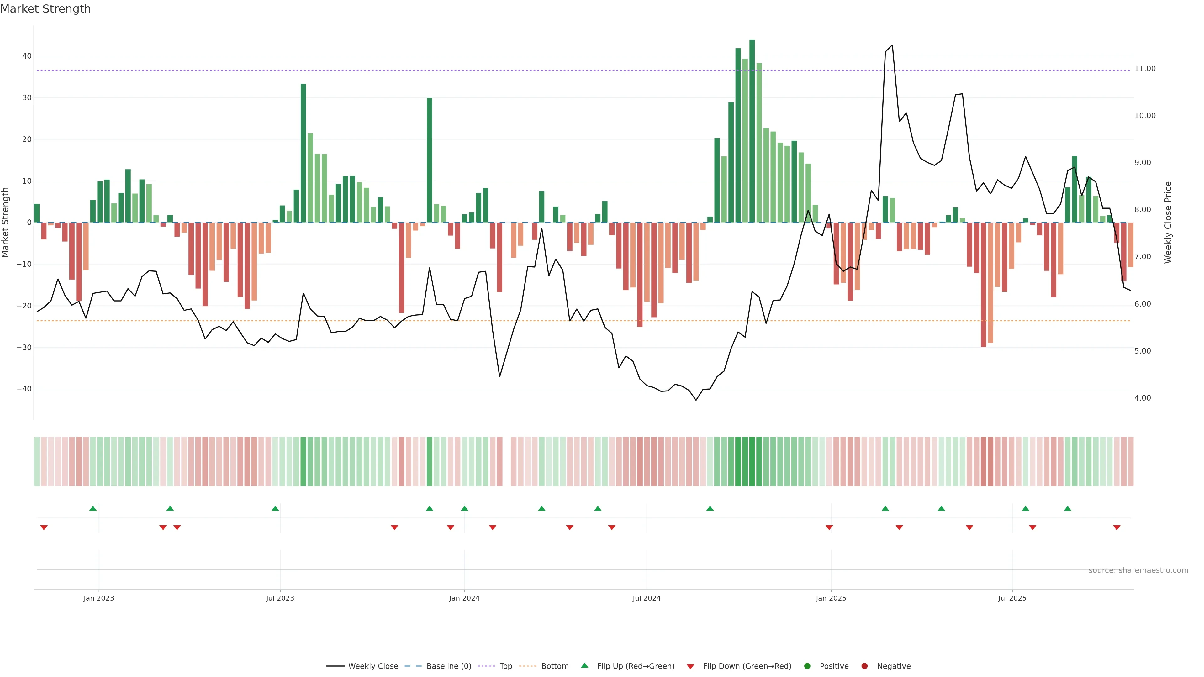Click the Weekly Close Price axis title
Image resolution: width=1204 pixels, height=677 pixels.
pos(1168,223)
